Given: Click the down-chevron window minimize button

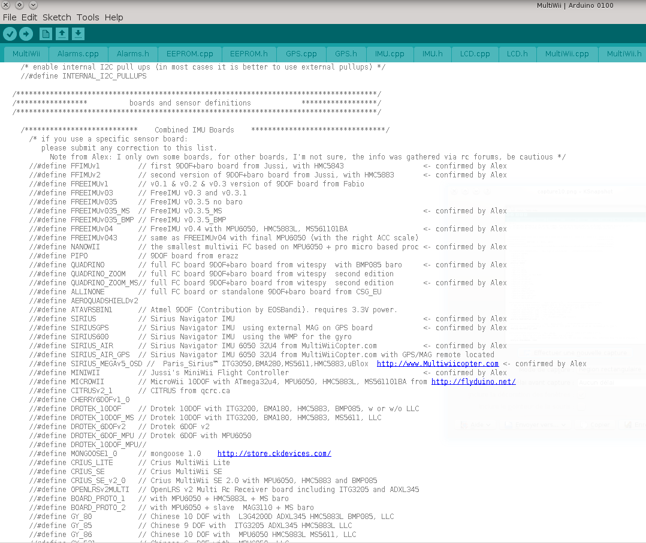Looking at the screenshot, I should pyautogui.click(x=33, y=5).
